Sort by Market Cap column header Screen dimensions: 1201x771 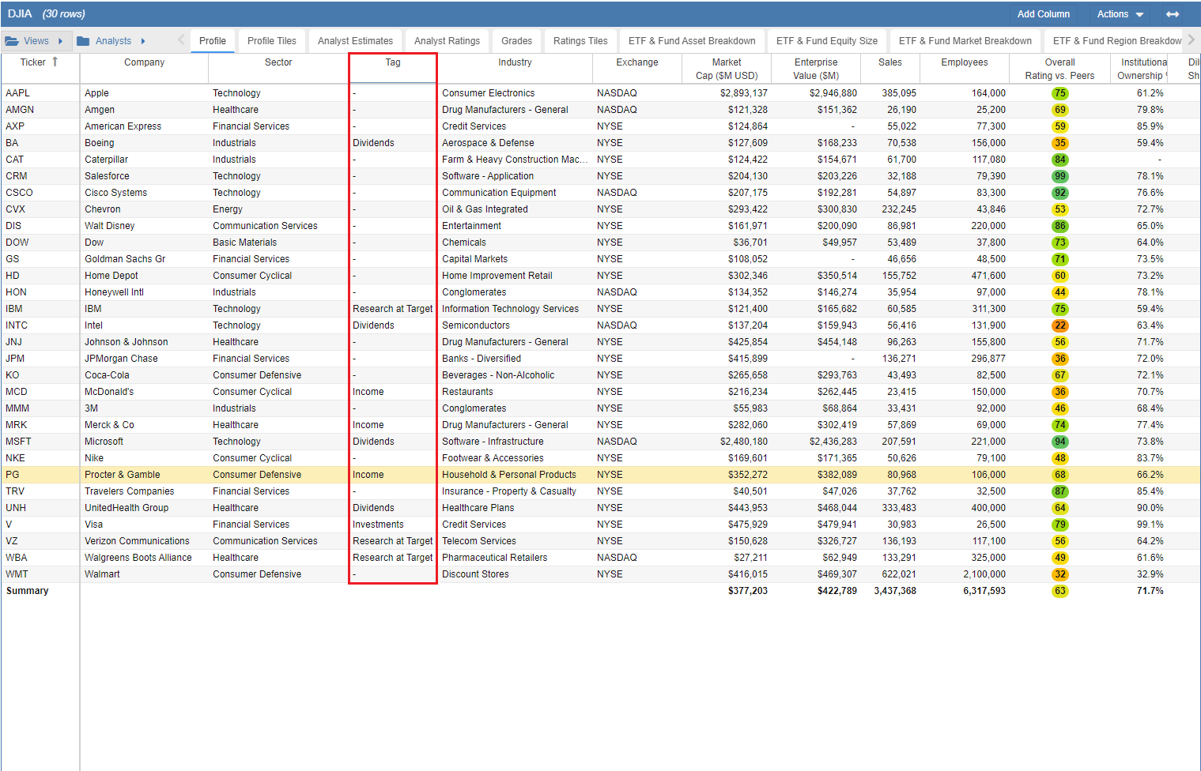point(727,69)
